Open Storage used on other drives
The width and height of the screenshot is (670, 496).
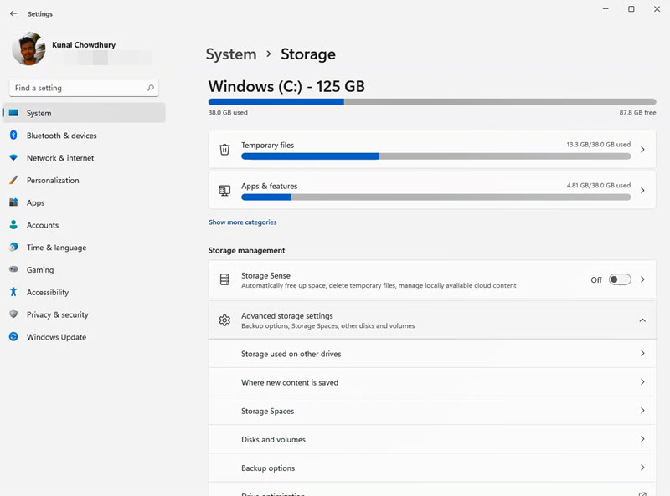coord(432,354)
